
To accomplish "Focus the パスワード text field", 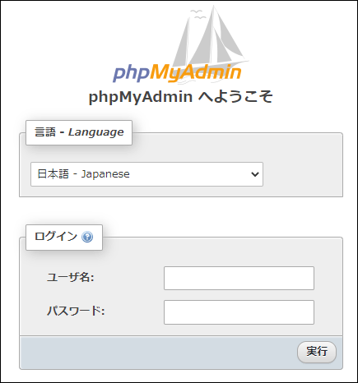I will click(x=239, y=312).
